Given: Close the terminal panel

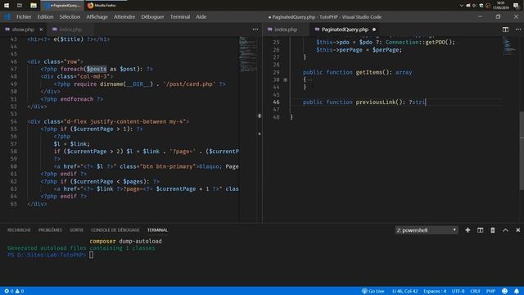Looking at the screenshot, I should [x=518, y=230].
